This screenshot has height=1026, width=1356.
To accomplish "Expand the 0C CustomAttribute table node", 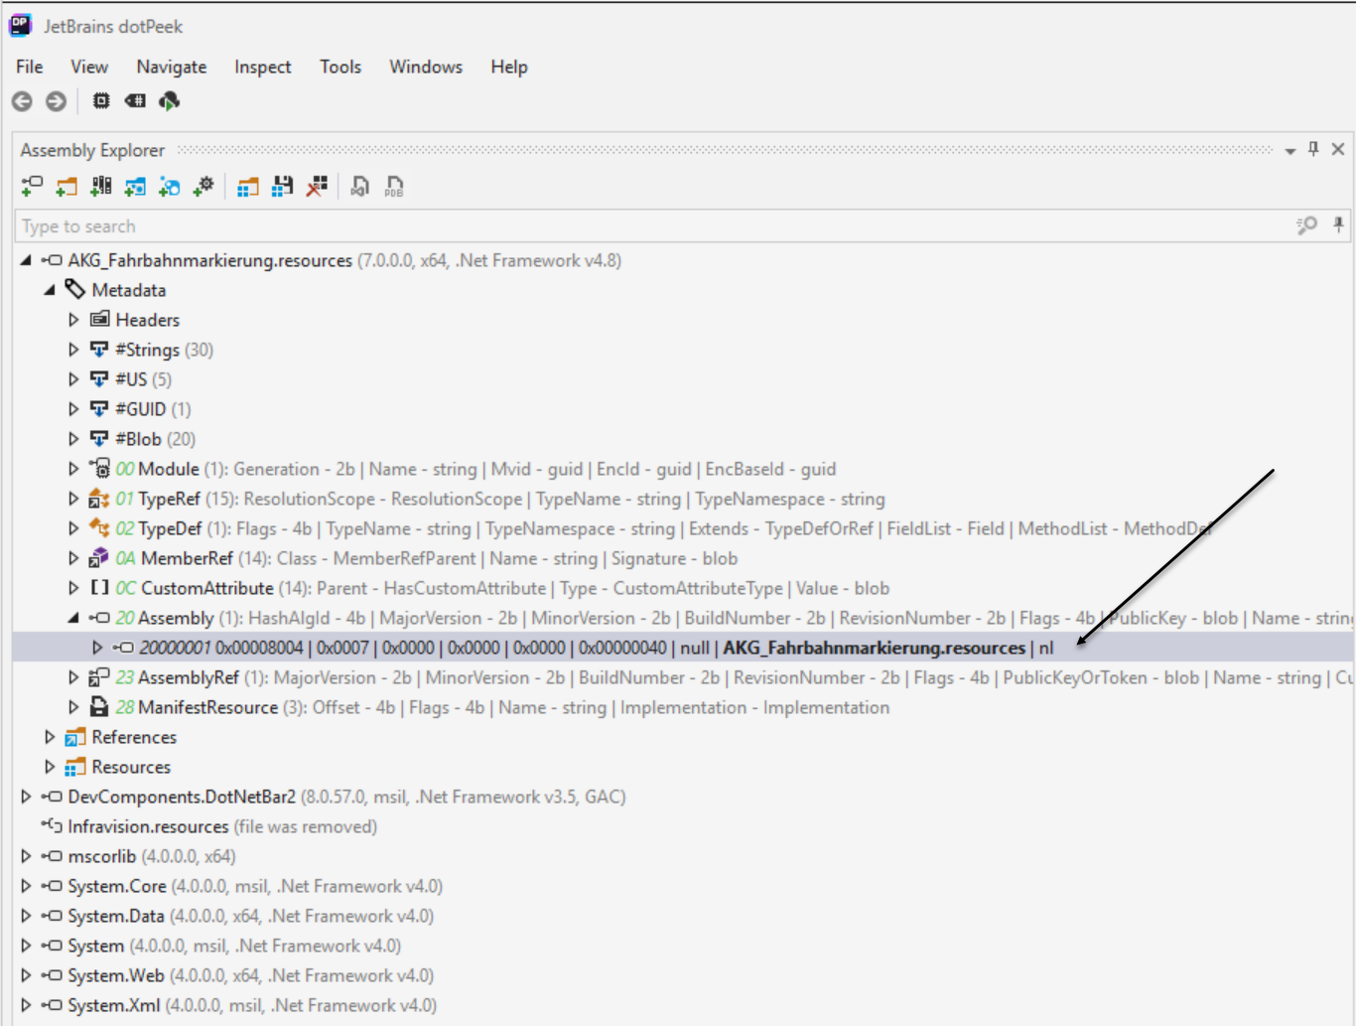I will (73, 588).
